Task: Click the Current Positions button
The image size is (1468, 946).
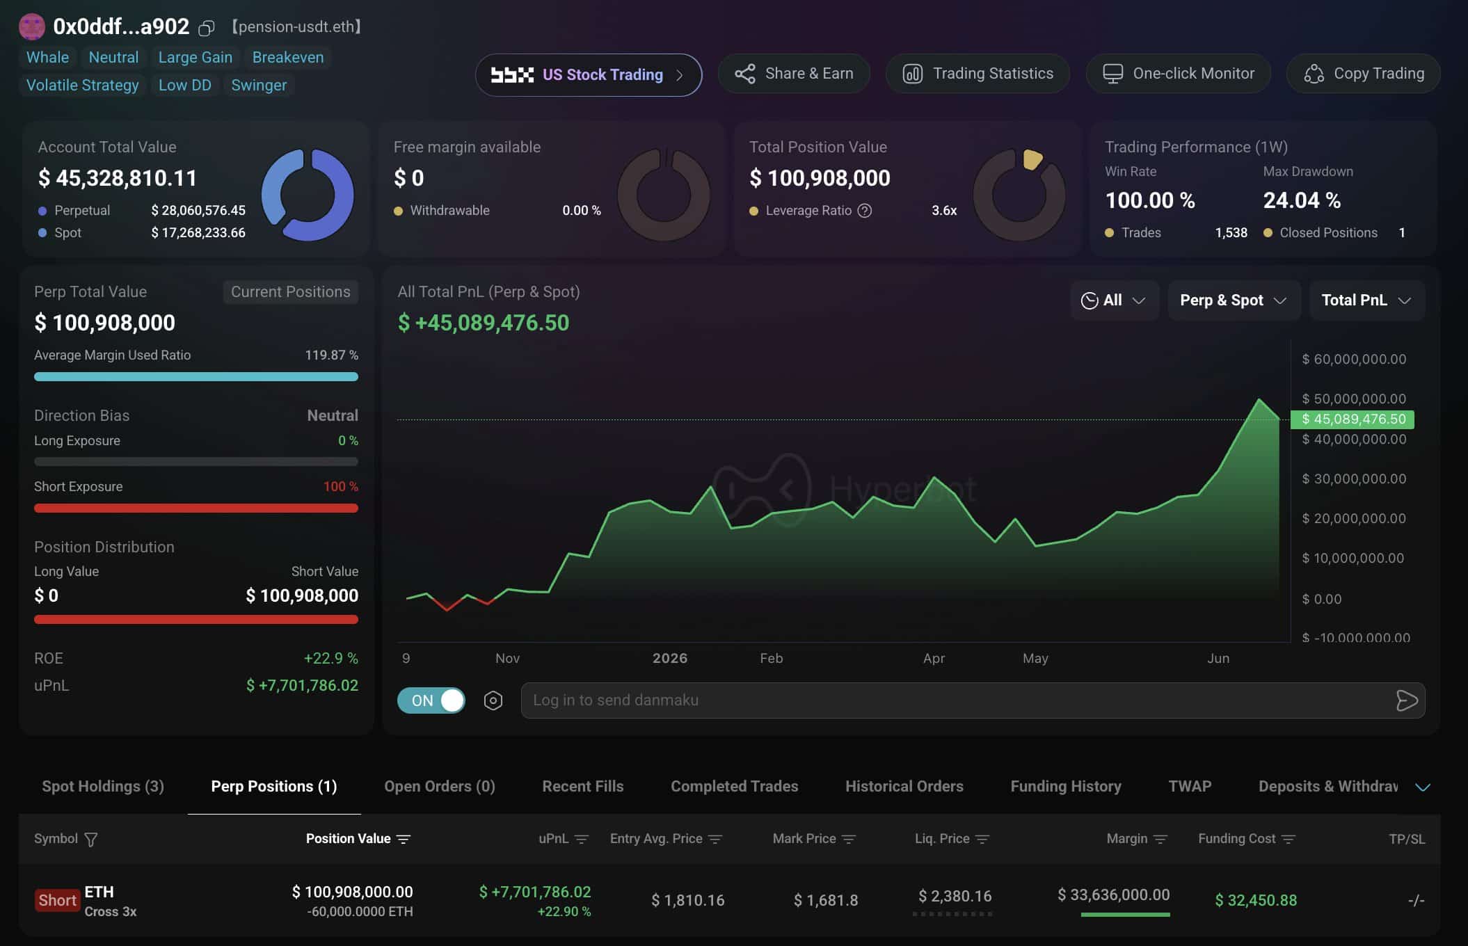Action: coord(291,292)
